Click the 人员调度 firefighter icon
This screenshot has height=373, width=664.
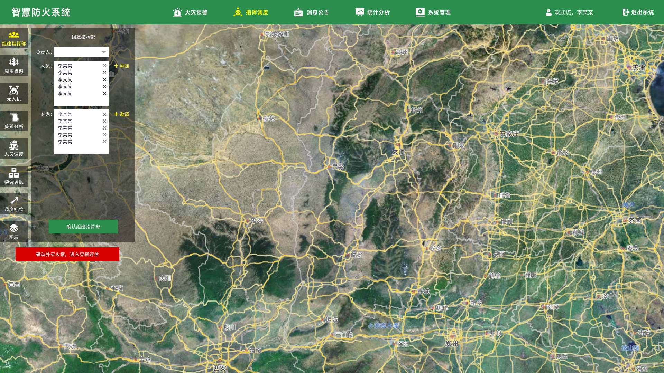coord(14,149)
